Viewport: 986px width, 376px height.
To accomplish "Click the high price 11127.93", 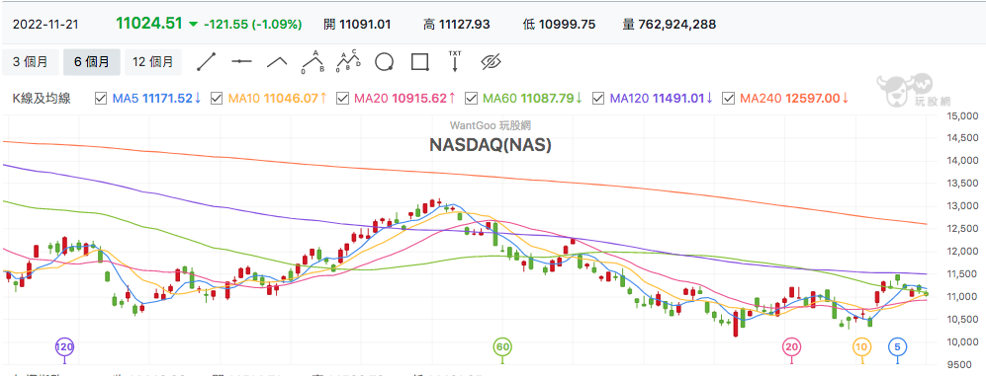I will tap(465, 25).
